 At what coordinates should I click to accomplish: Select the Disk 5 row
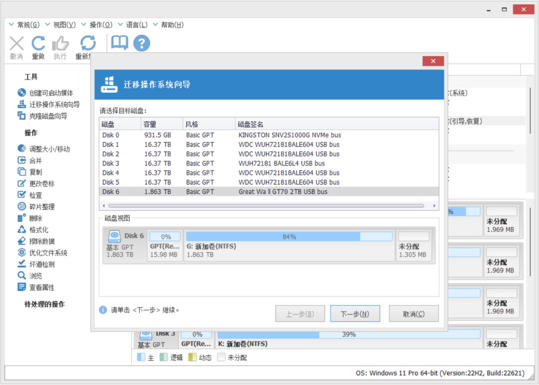(x=269, y=182)
